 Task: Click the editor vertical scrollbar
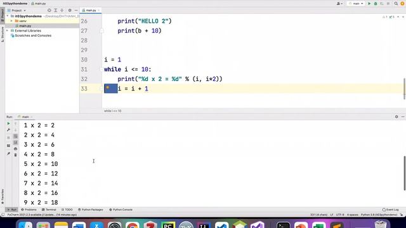coord(404,89)
